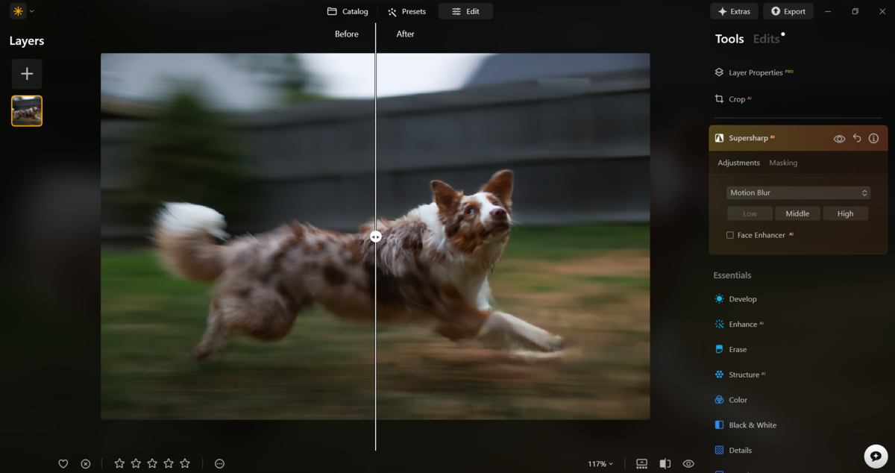Open the 117% zoom dropdown
Image resolution: width=895 pixels, height=473 pixels.
pos(600,464)
